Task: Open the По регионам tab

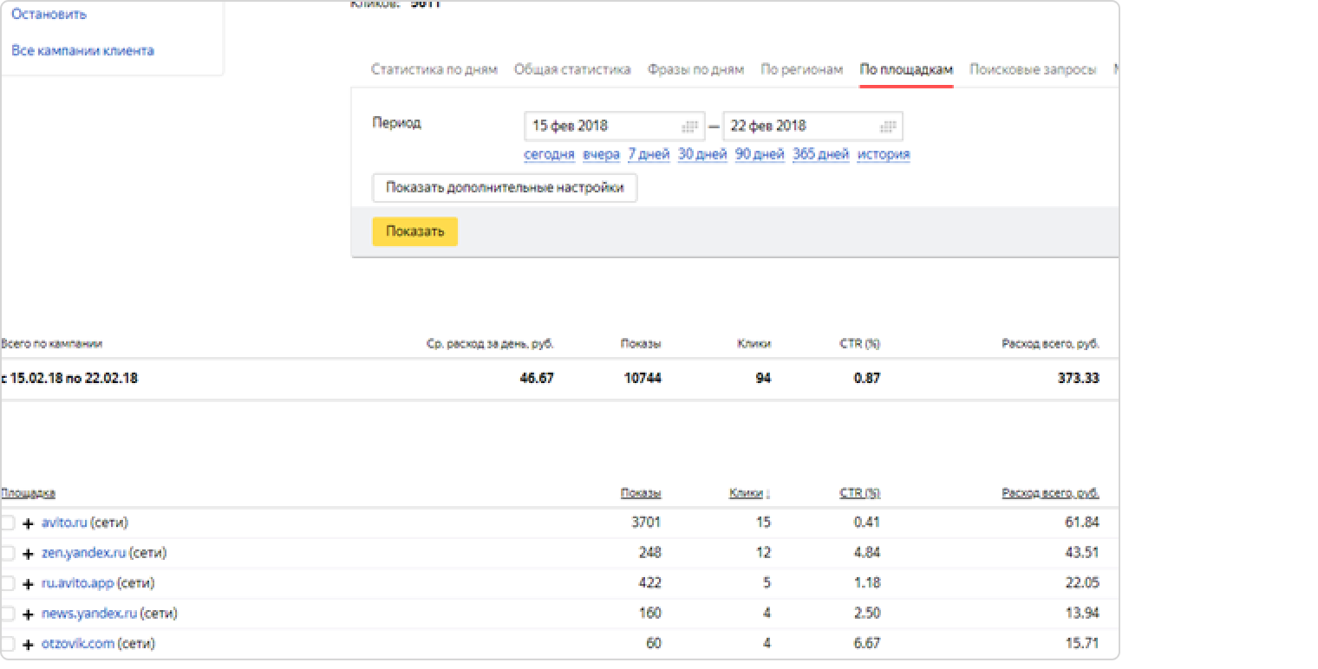Action: click(801, 69)
